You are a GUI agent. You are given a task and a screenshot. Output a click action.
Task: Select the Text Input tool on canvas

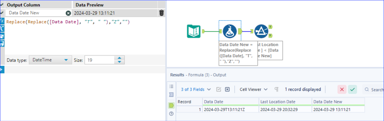(x=194, y=31)
